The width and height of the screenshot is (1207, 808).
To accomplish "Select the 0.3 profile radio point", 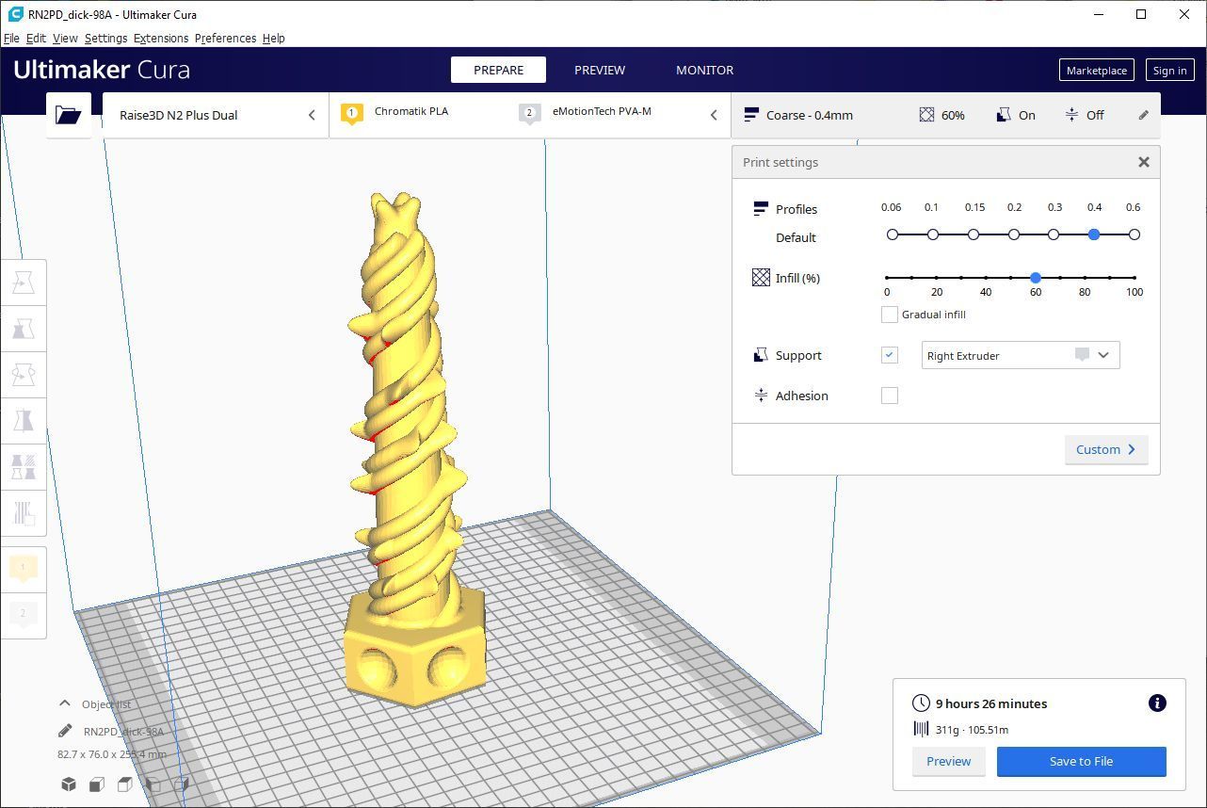I will [1054, 234].
